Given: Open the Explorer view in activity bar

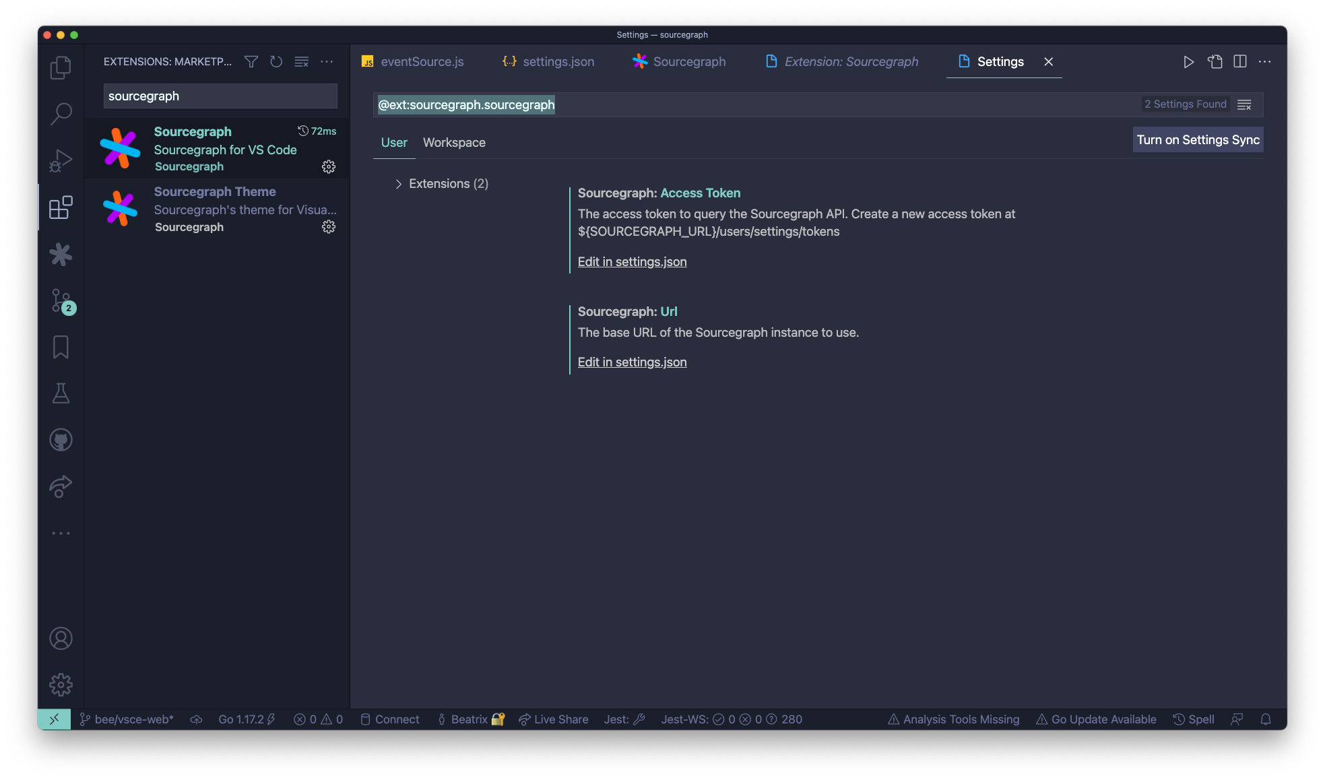Looking at the screenshot, I should (x=61, y=67).
